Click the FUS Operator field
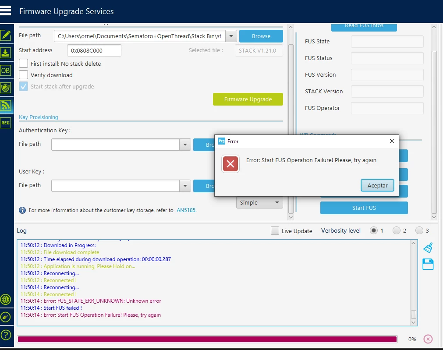Image resolution: width=443 pixels, height=350 pixels. [387, 108]
